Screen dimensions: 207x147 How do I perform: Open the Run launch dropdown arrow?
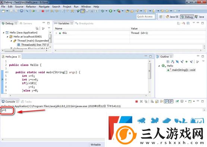click(115, 11)
